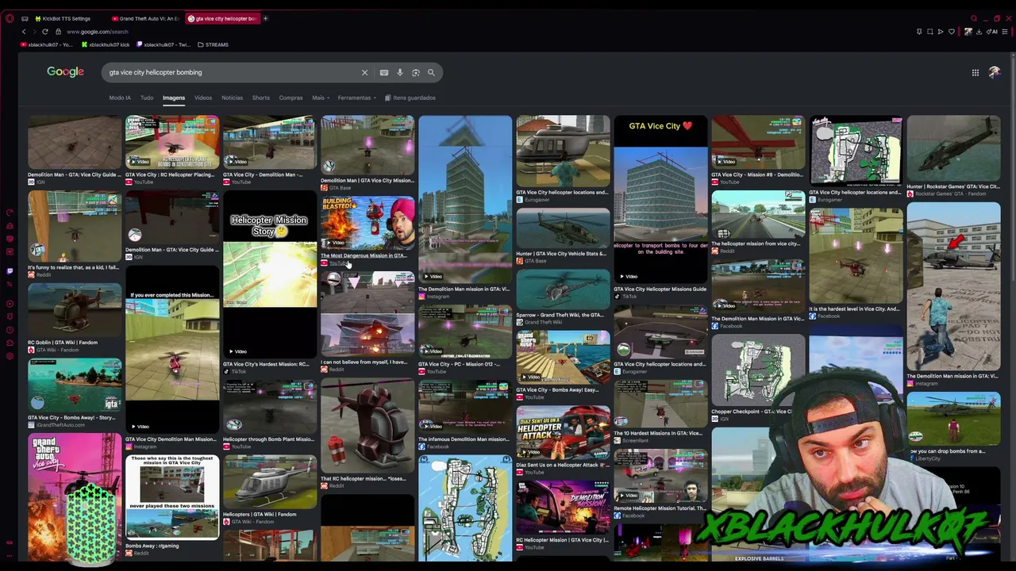
Task: Open 'GTA Vice City - Mission #8 - Demolition' thumbnail
Action: [758, 142]
